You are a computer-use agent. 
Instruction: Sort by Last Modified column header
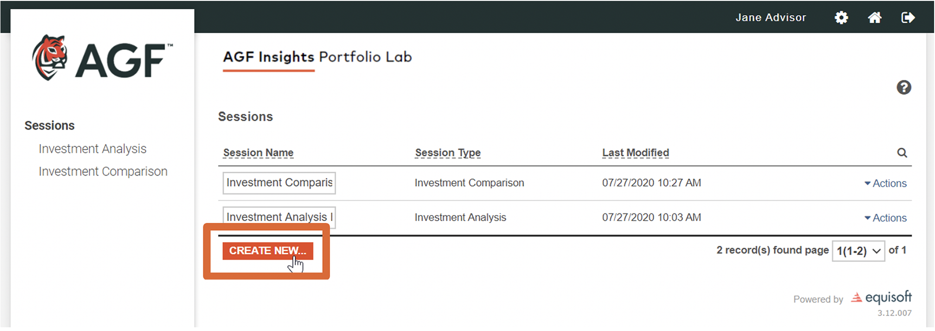point(635,153)
